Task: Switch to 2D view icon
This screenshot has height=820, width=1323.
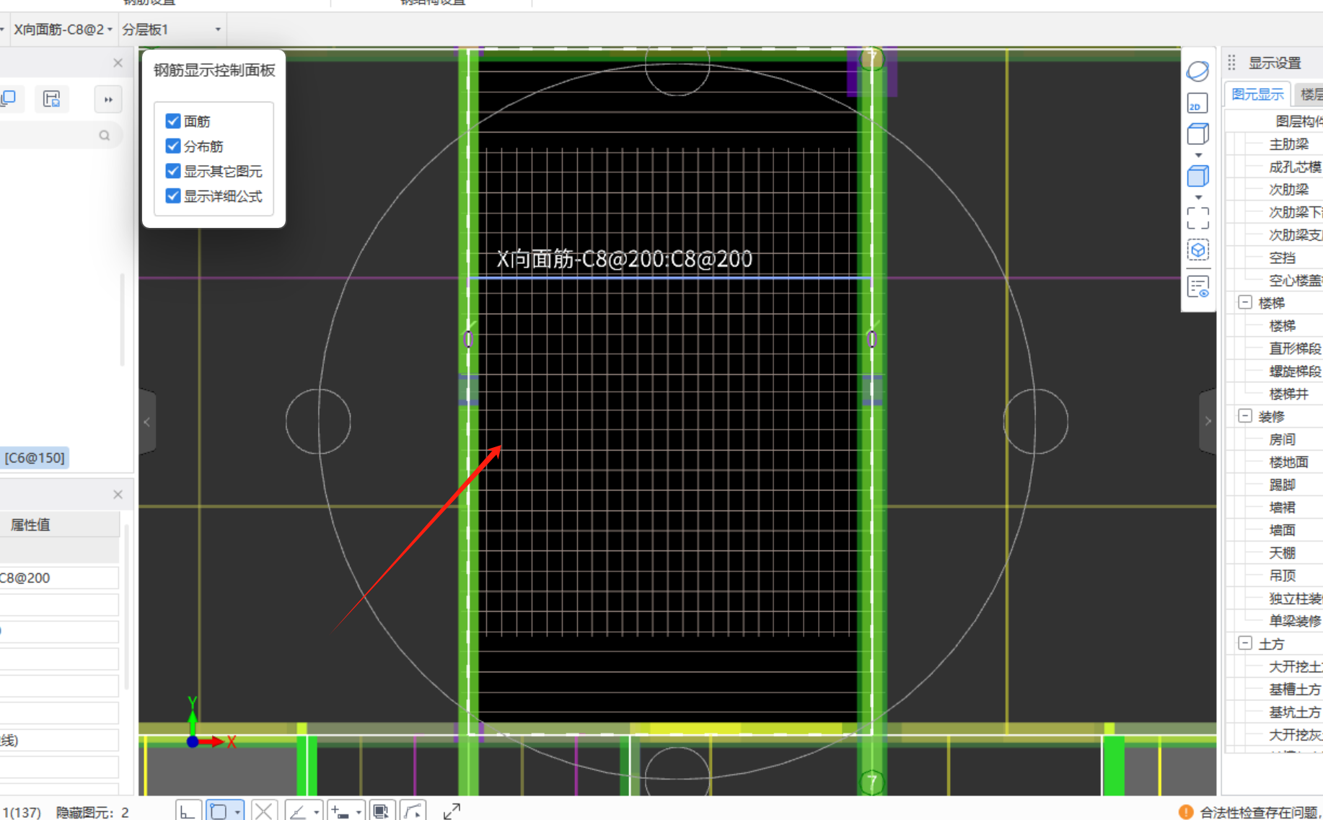Action: tap(1197, 103)
